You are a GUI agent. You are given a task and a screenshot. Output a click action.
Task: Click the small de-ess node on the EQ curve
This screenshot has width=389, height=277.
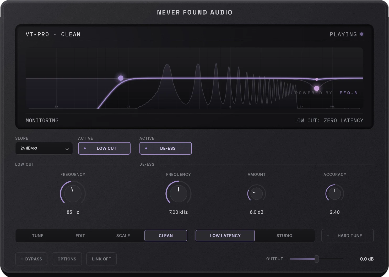(x=317, y=79)
